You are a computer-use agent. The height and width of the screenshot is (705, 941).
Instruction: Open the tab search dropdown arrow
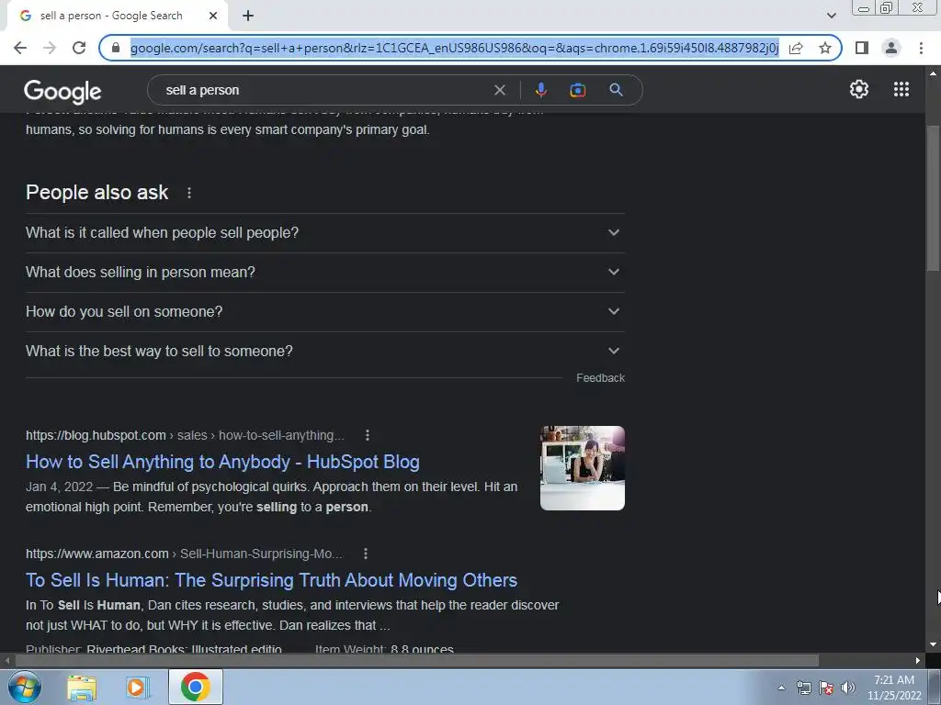tap(831, 16)
